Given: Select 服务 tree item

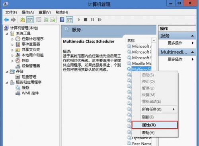Looking at the screenshot, I should click(25, 88).
